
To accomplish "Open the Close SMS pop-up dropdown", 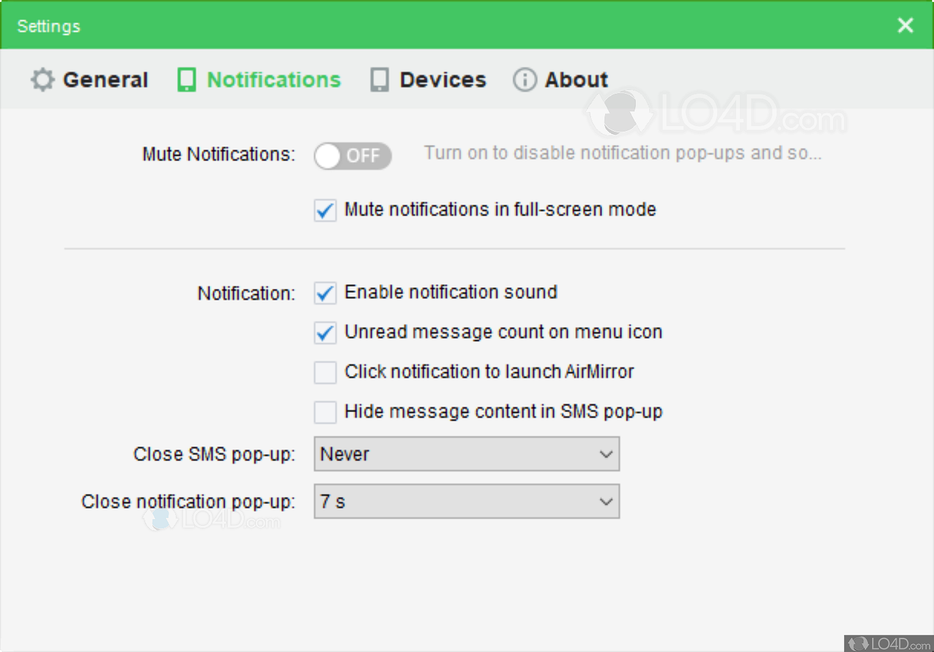I will (466, 454).
